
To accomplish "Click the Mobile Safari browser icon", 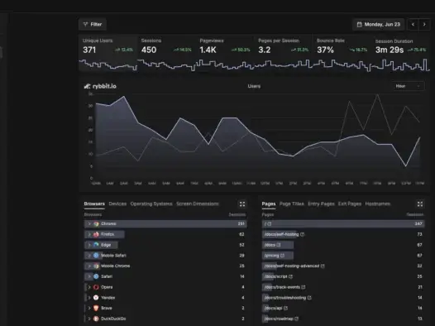I will (96, 256).
